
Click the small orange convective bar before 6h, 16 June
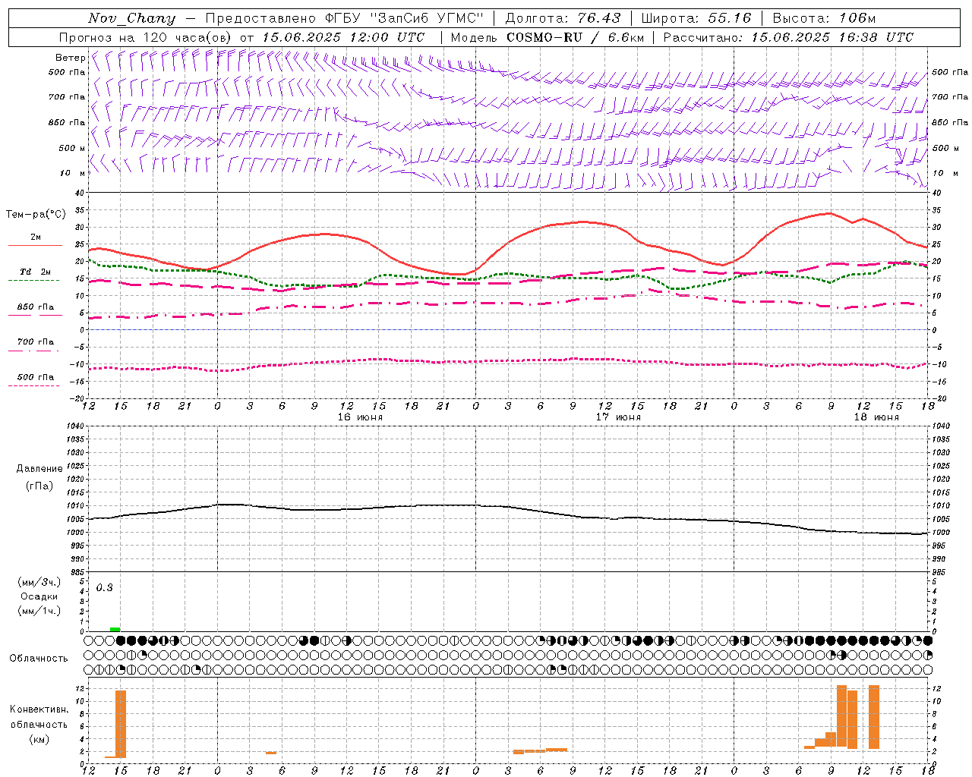tap(271, 753)
